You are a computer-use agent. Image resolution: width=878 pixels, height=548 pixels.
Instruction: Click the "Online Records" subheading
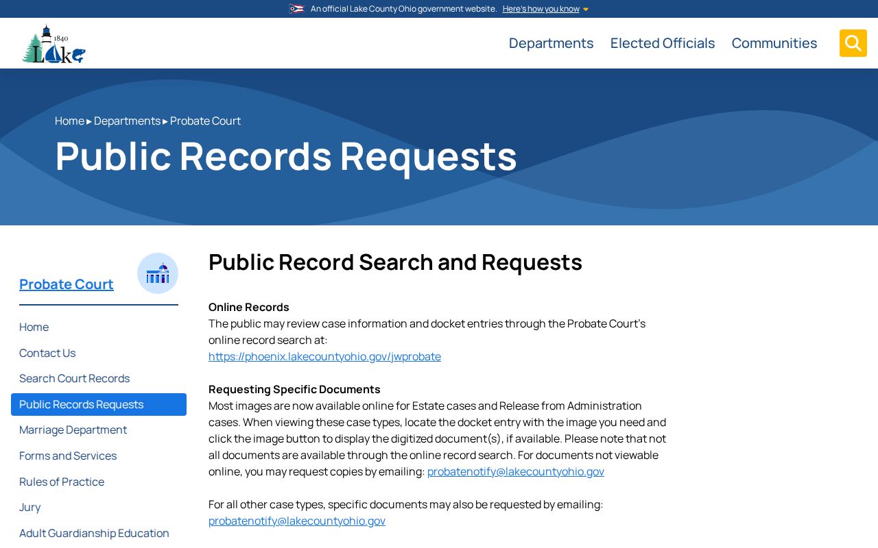pyautogui.click(x=249, y=307)
